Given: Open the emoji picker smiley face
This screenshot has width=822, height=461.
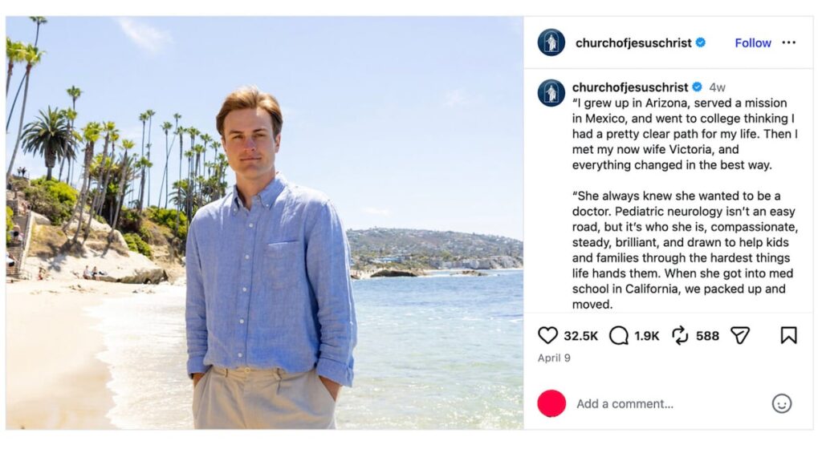Looking at the screenshot, I should (782, 403).
